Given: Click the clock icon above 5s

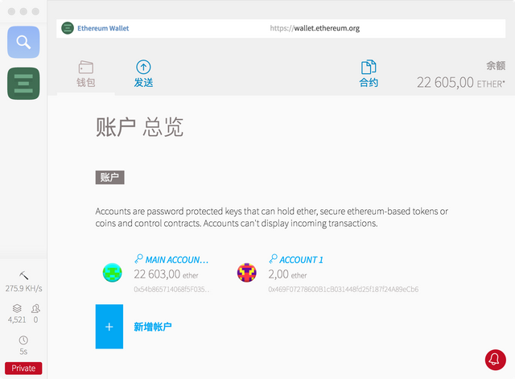Looking at the screenshot, I should point(23,340).
